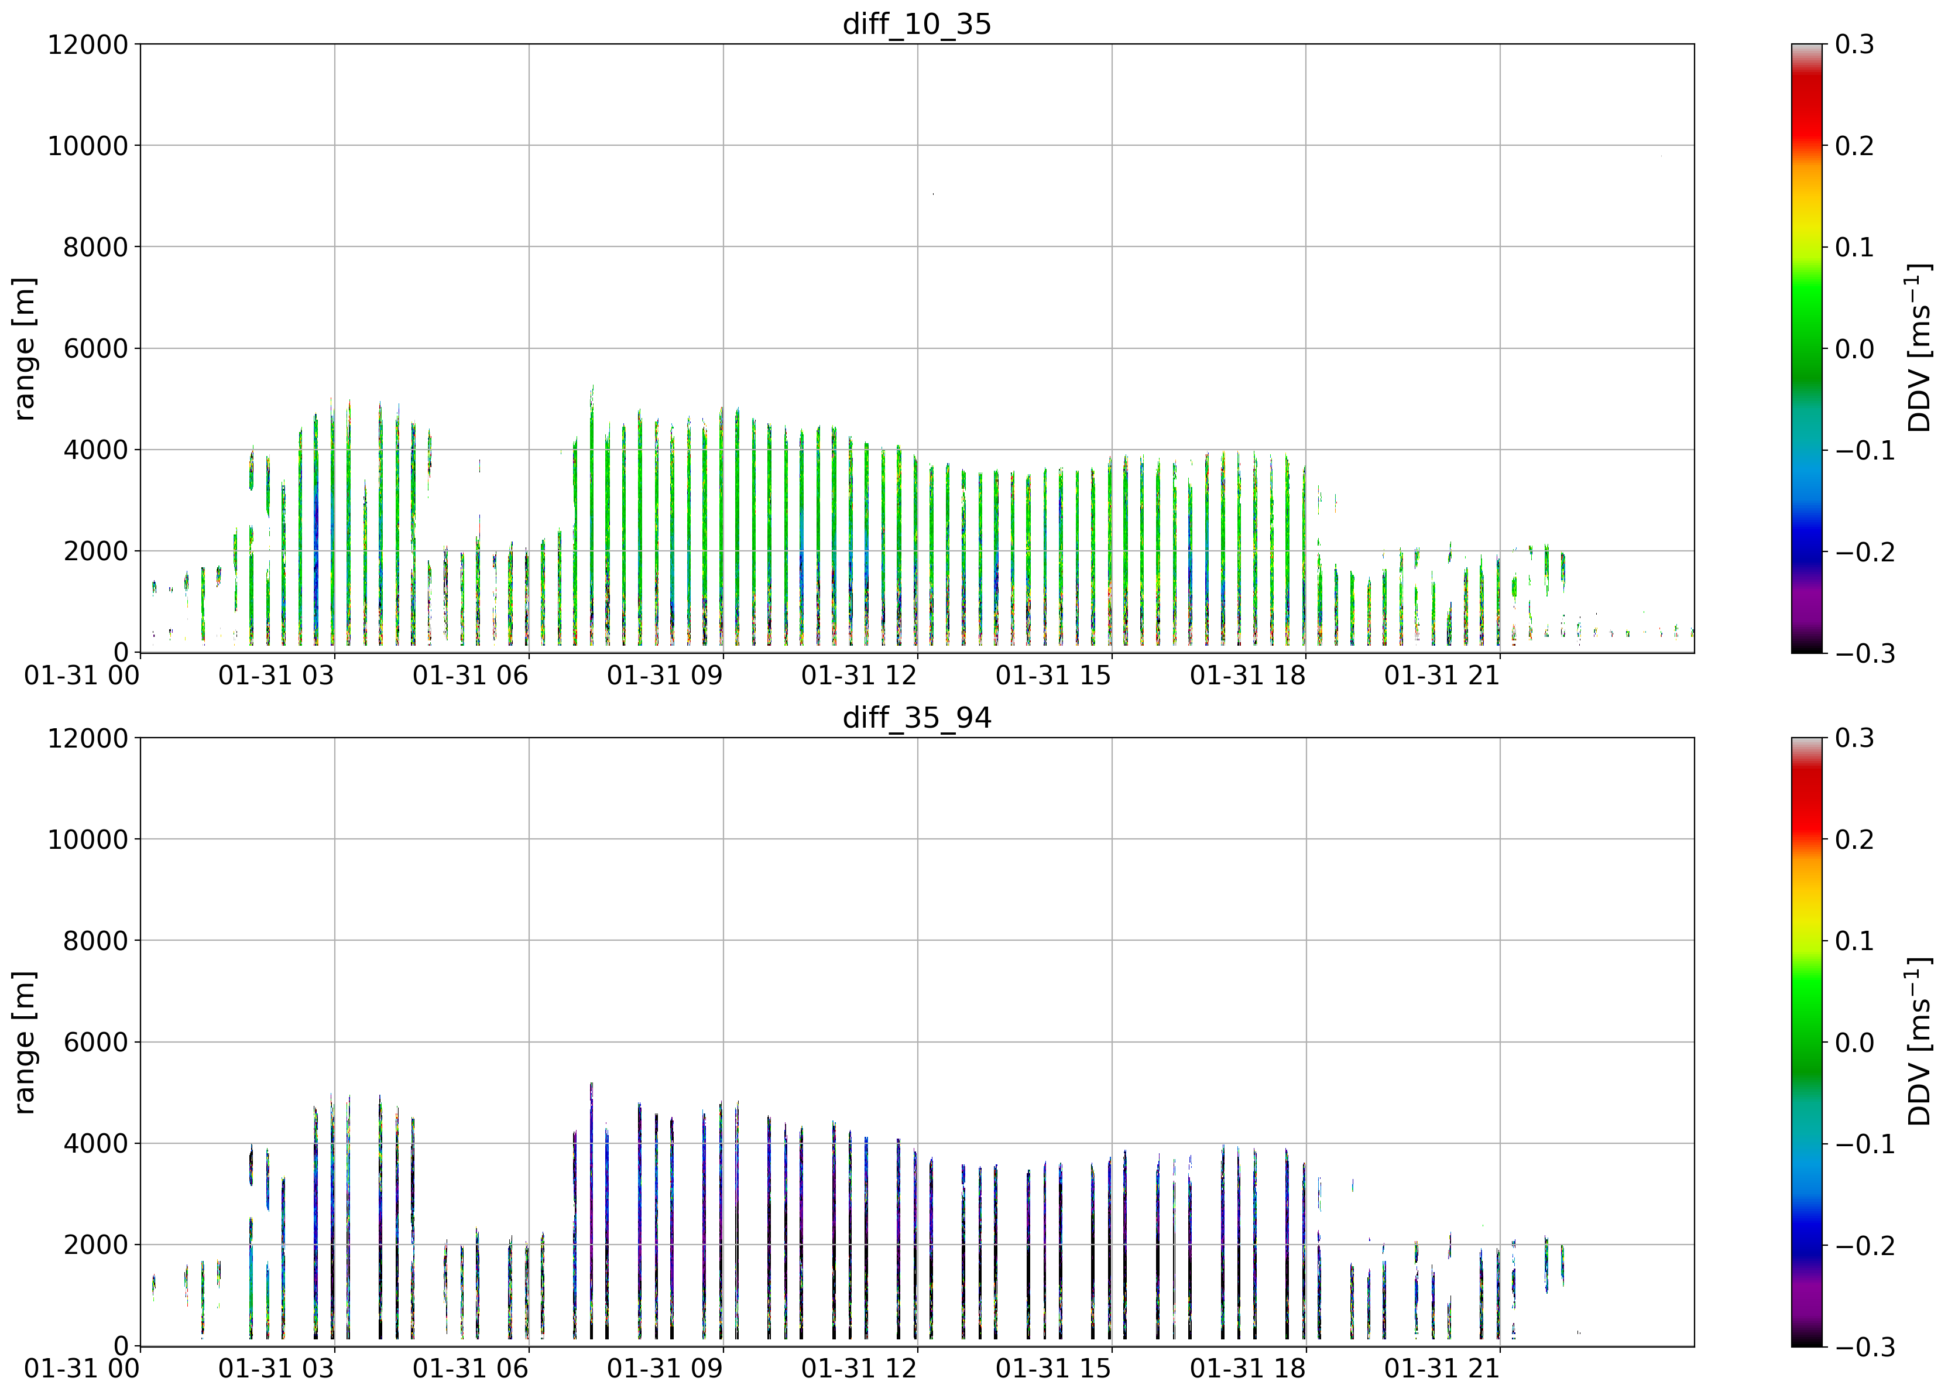Viewport: 1948px width, 1395px height.
Task: Click the 2000 y-tick in diff_35_94 plot
Action: coord(95,1246)
